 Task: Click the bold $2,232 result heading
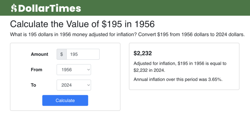coord(143,53)
